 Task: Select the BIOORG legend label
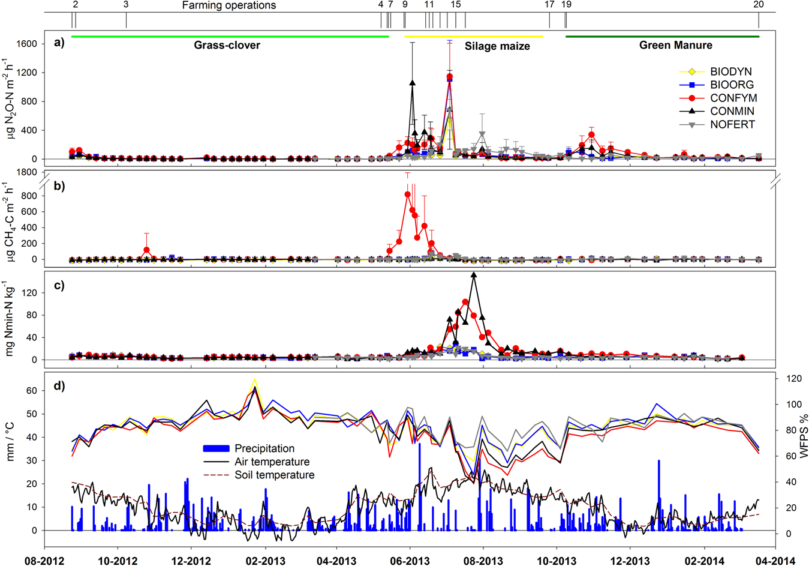(732, 85)
